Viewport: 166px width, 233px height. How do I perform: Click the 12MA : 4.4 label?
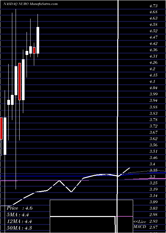[19, 221]
